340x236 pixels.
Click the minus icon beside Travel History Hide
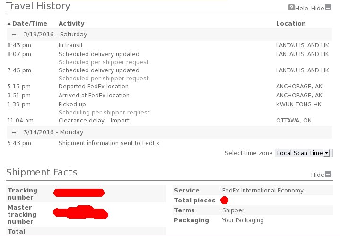click(x=329, y=8)
